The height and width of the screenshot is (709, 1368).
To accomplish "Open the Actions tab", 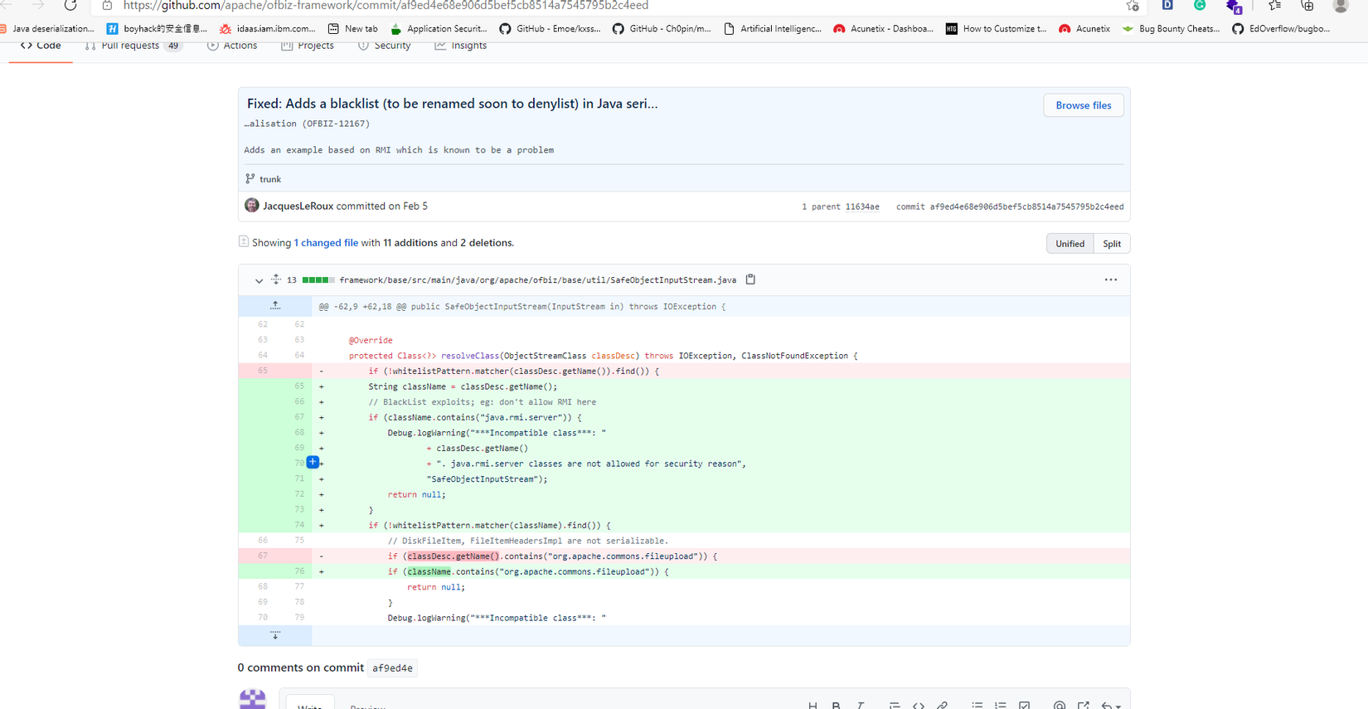I will point(232,46).
